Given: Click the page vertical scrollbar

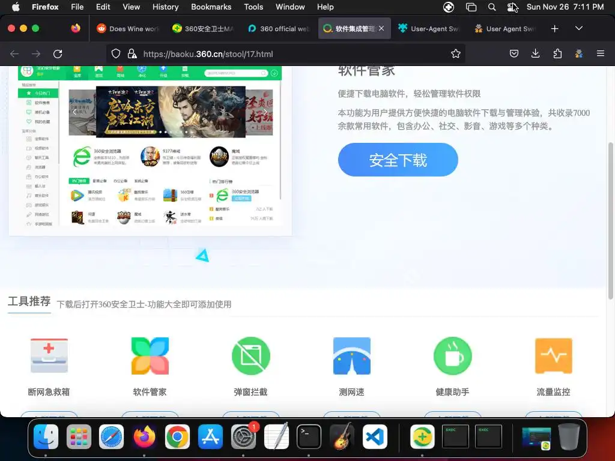Looking at the screenshot, I should [x=610, y=220].
